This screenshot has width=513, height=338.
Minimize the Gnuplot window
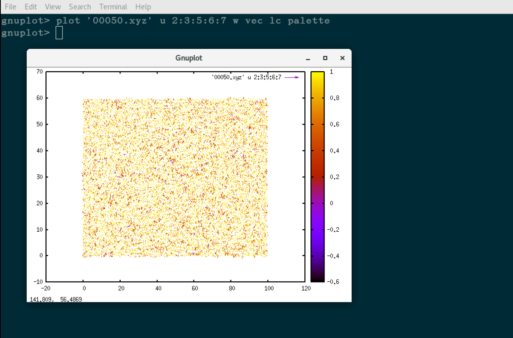[308, 58]
